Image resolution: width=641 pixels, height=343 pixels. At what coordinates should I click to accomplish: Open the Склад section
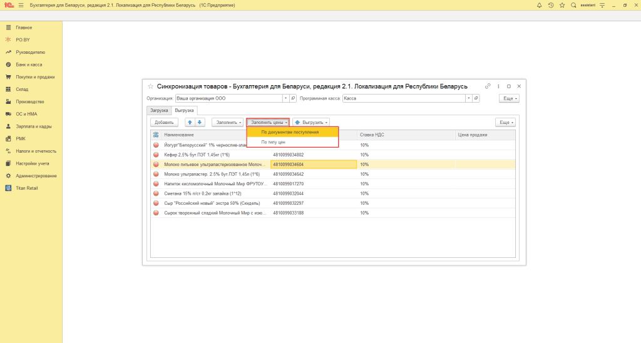click(x=22, y=89)
